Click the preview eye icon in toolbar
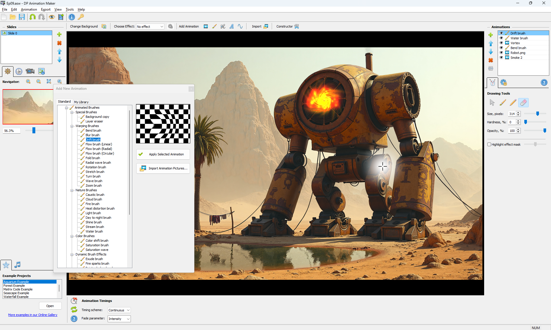The image size is (551, 330). click(x=52, y=17)
